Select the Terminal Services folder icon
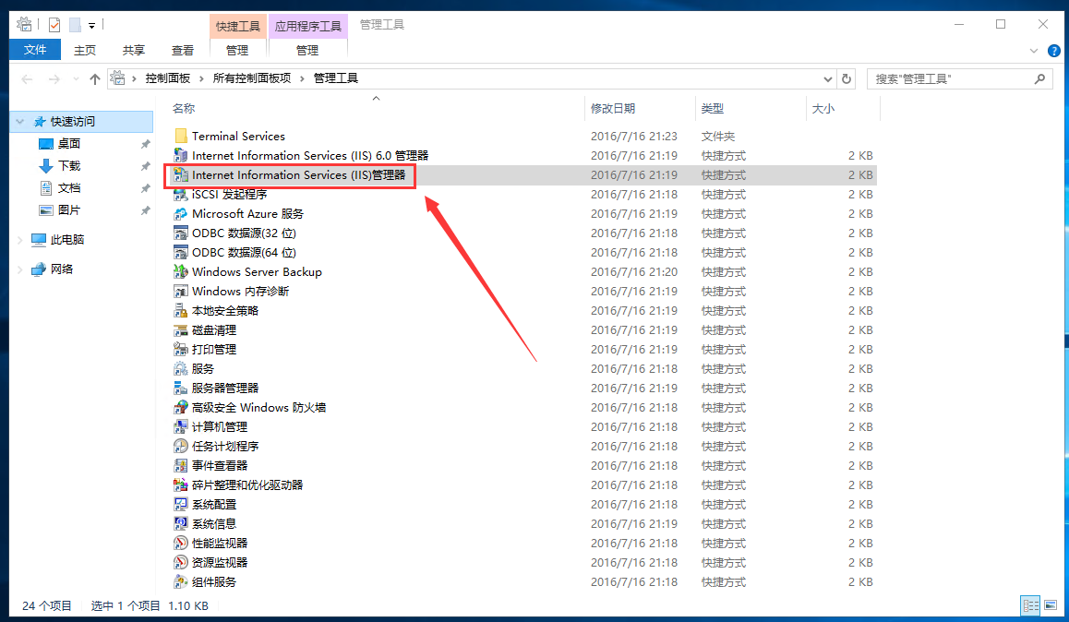Viewport: 1069px width, 622px height. pyautogui.click(x=181, y=137)
